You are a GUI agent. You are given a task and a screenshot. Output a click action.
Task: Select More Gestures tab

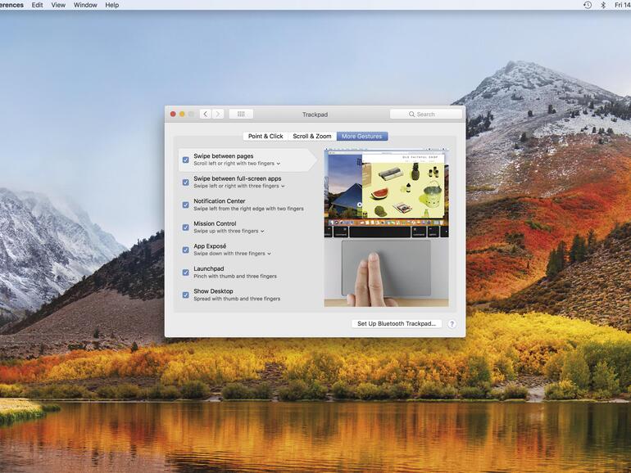pyautogui.click(x=361, y=136)
